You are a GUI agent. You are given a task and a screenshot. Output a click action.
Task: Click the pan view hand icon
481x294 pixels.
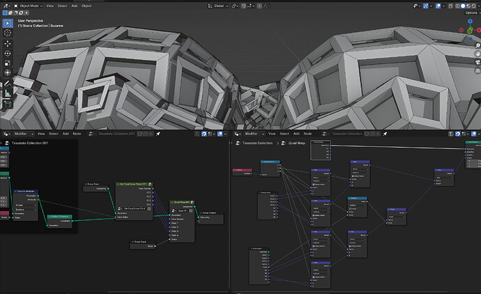coord(478,54)
